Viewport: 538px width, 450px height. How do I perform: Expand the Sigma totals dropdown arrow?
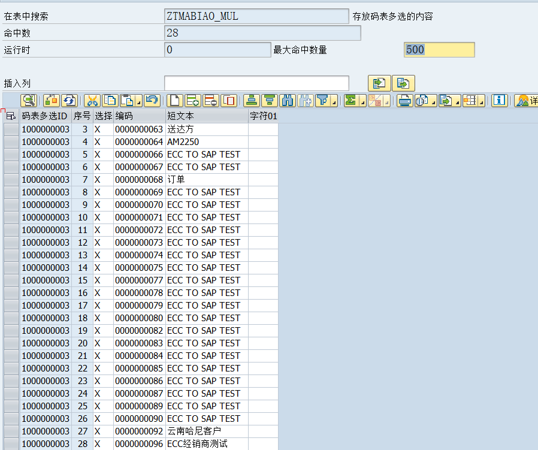[x=362, y=102]
